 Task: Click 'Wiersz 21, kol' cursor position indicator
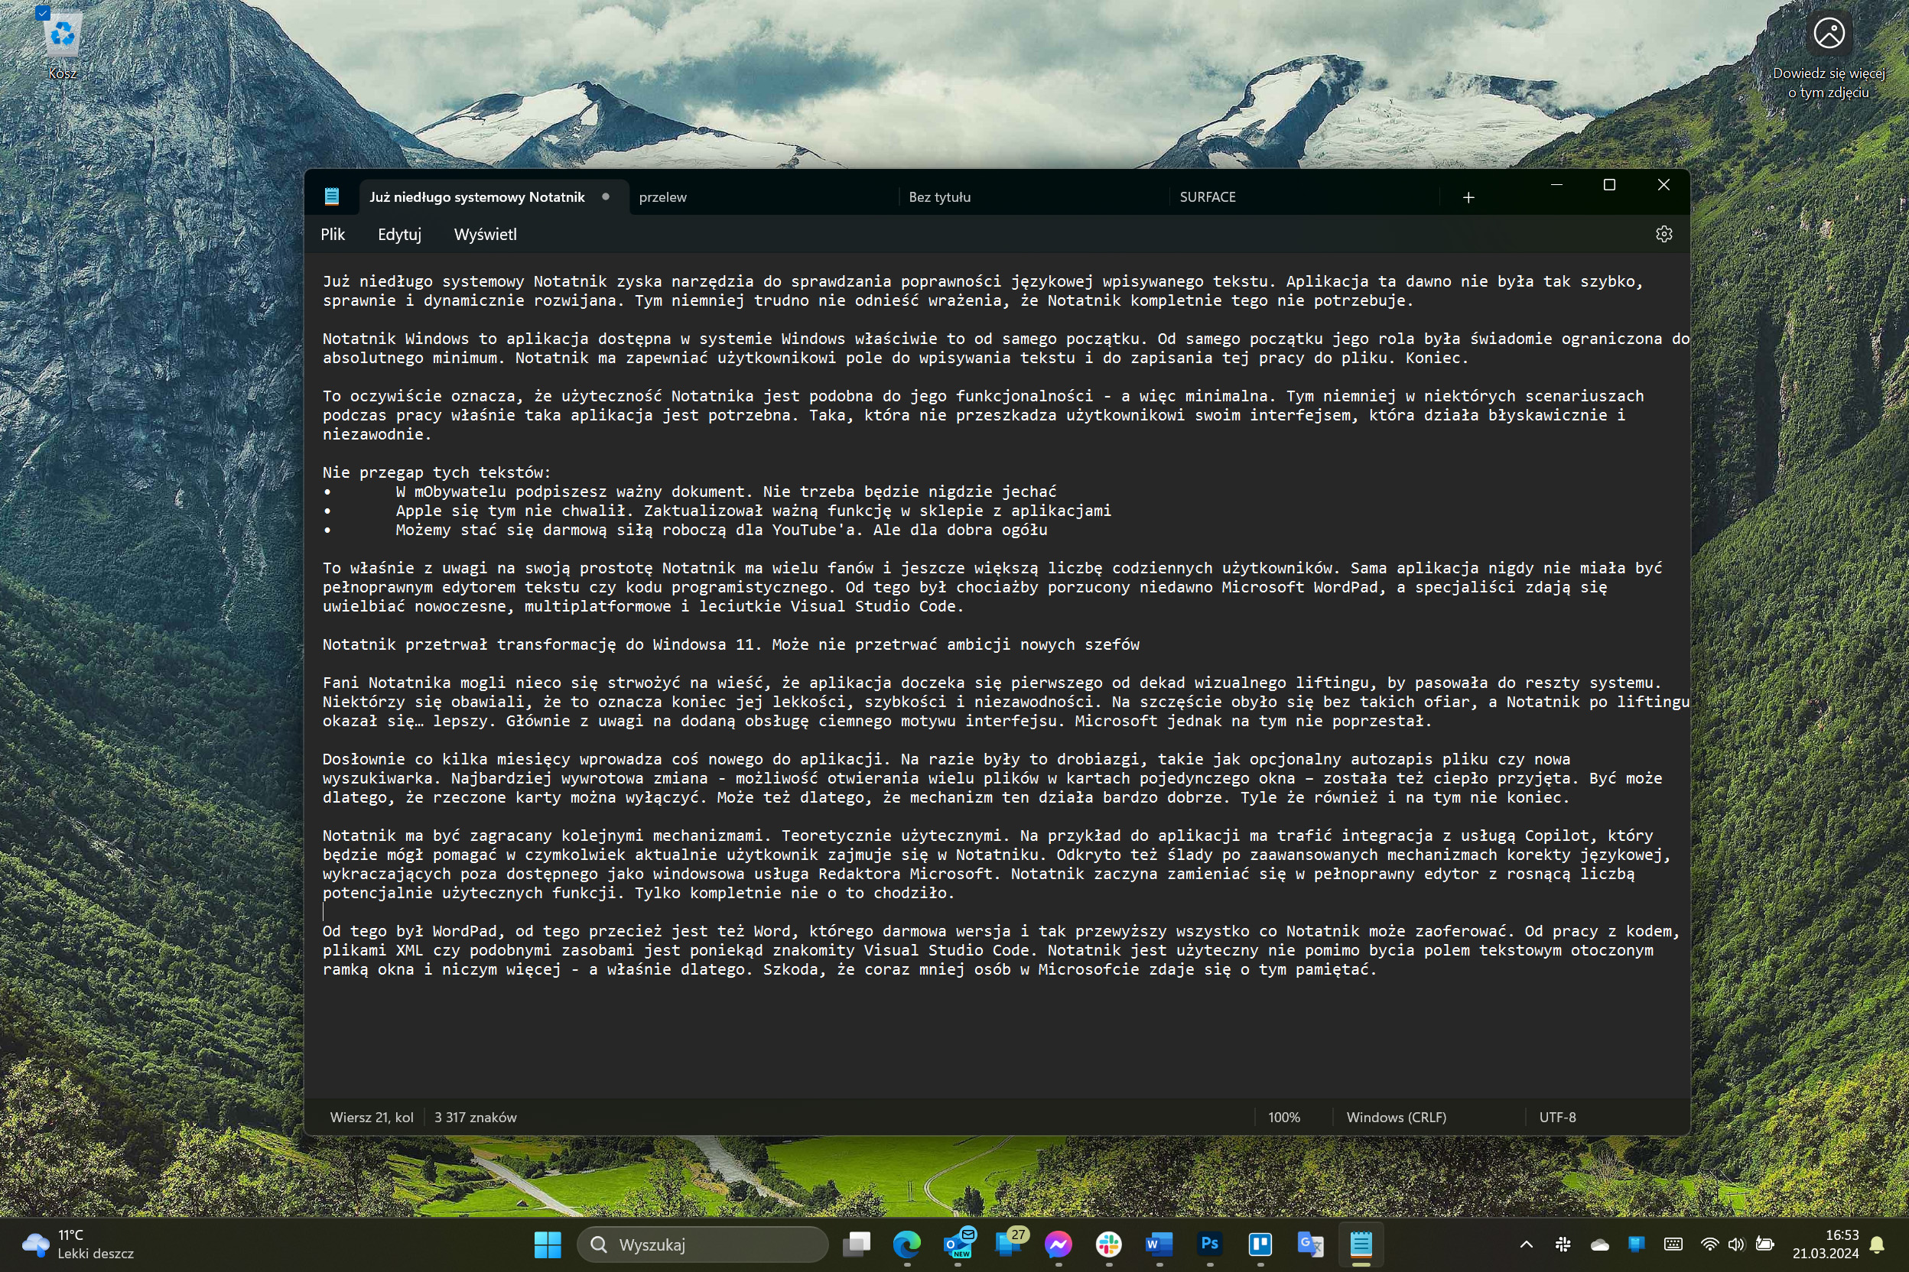(x=372, y=1117)
